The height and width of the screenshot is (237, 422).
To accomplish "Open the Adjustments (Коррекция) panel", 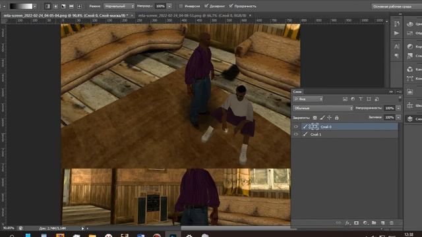I will pos(413,46).
